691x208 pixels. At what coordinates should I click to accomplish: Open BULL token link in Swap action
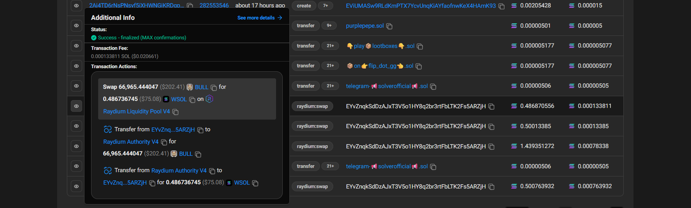201,87
